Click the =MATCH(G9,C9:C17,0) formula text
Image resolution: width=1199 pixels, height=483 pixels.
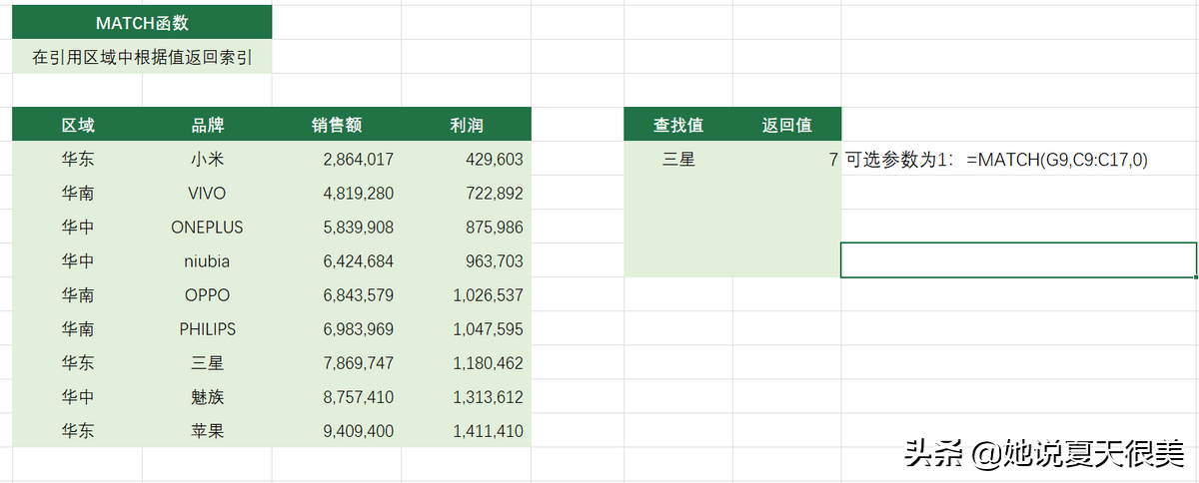pos(1057,159)
